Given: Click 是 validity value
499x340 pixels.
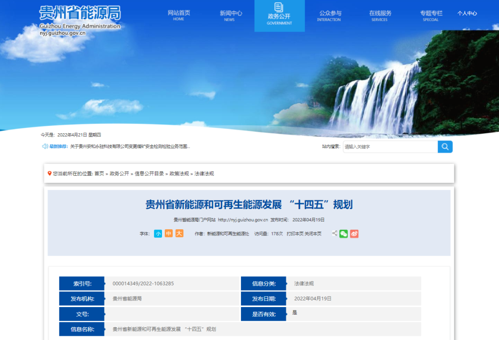Looking at the screenshot, I should pyautogui.click(x=295, y=313).
